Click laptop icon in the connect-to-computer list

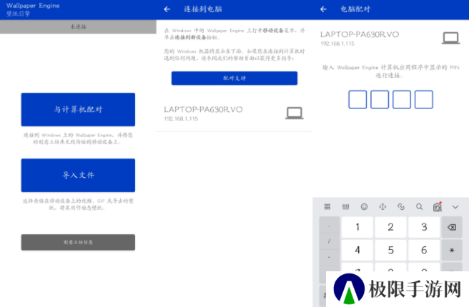(295, 114)
